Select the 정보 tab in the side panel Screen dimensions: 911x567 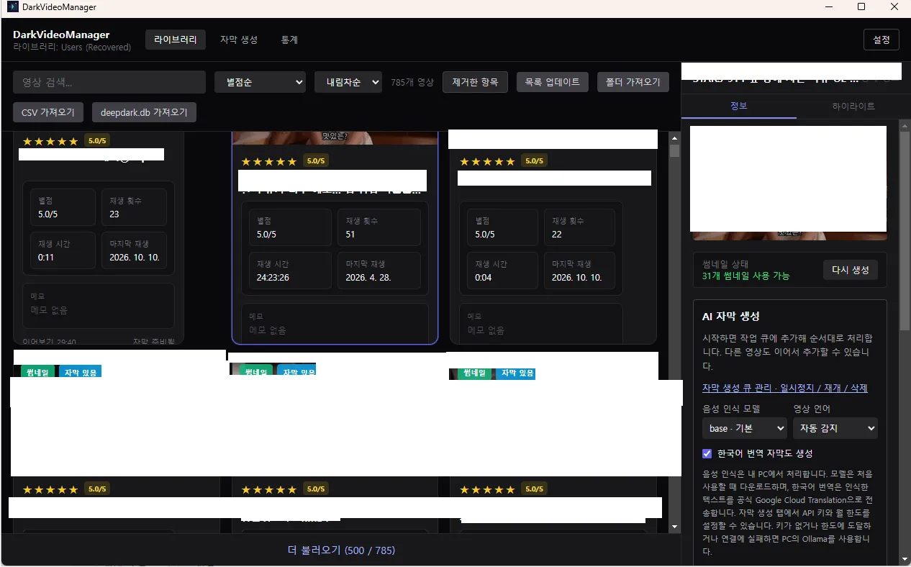point(739,106)
